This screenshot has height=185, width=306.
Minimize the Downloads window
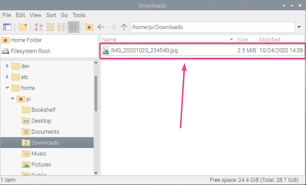point(284,6)
